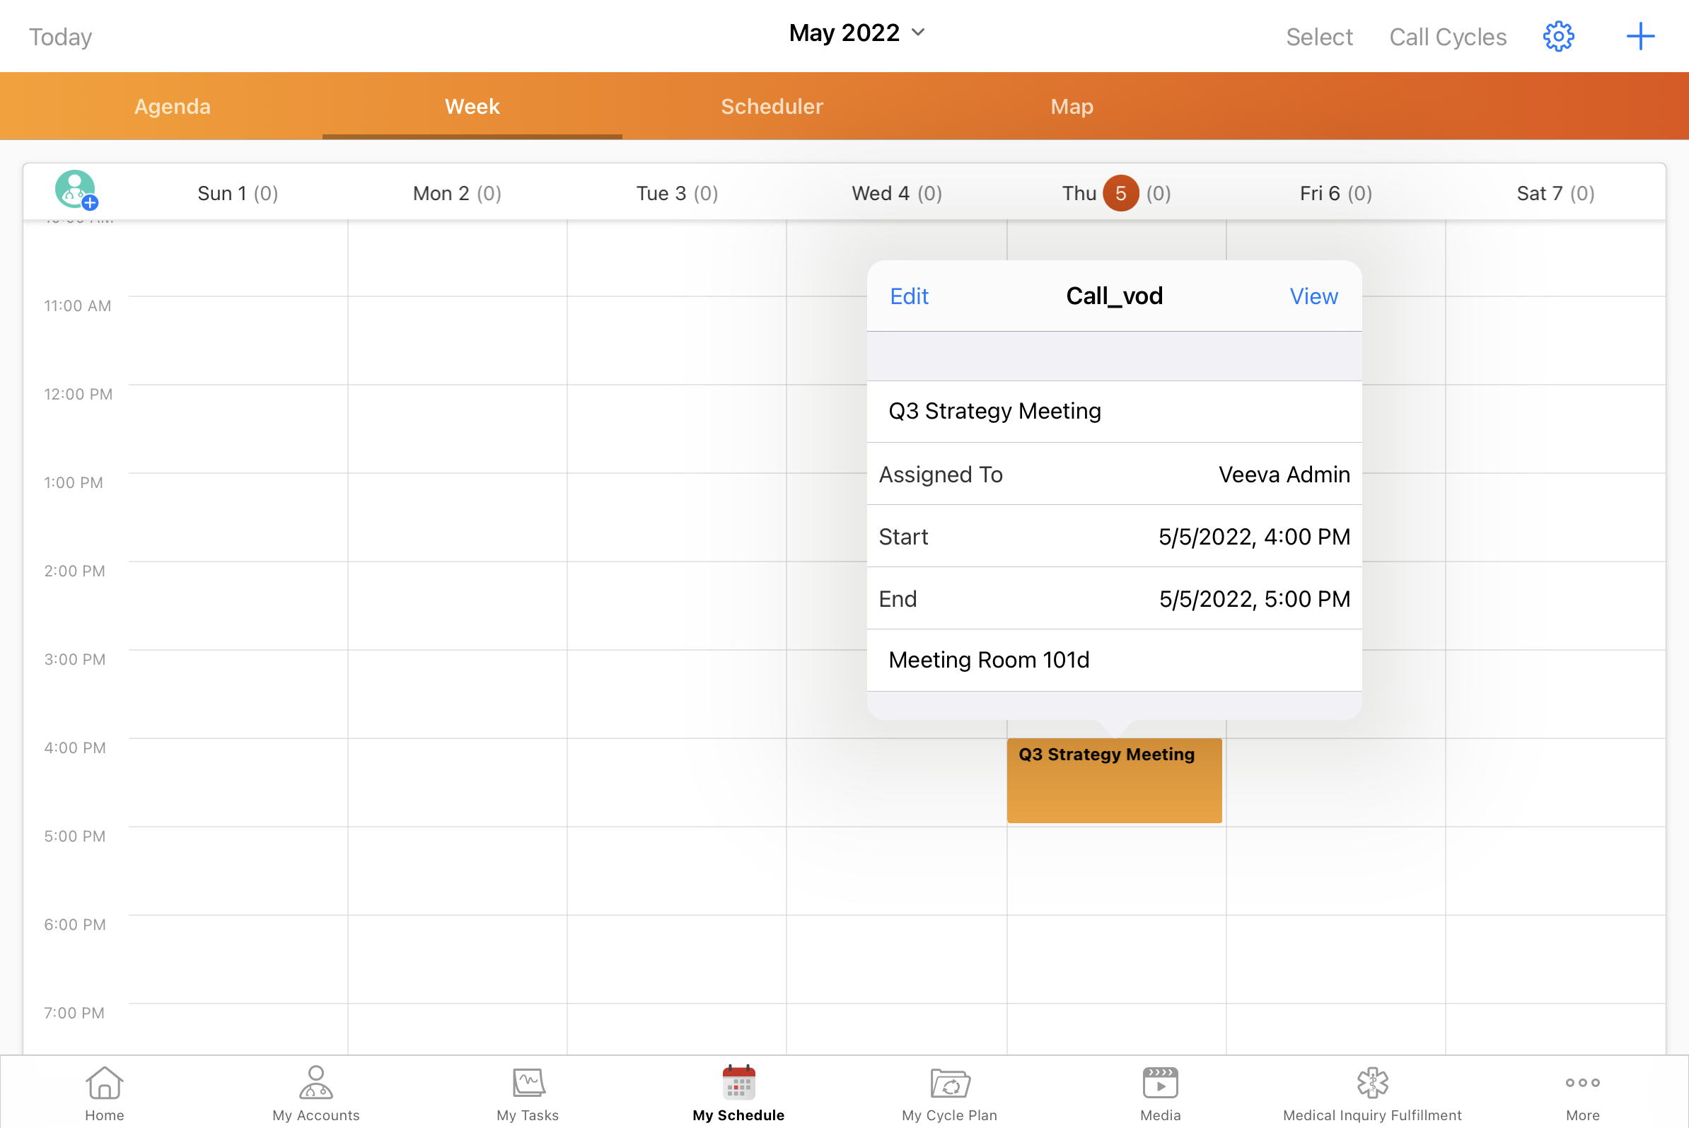Expand the More options menu
The width and height of the screenshot is (1689, 1128).
pos(1582,1093)
